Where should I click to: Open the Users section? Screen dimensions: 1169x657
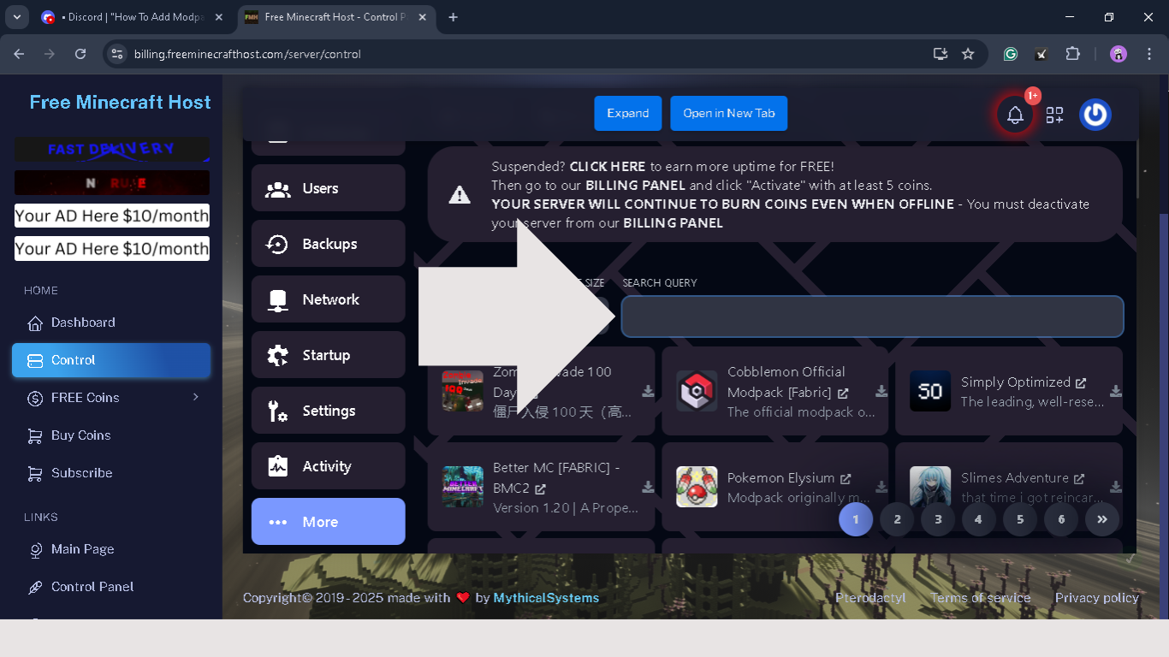[x=328, y=188]
